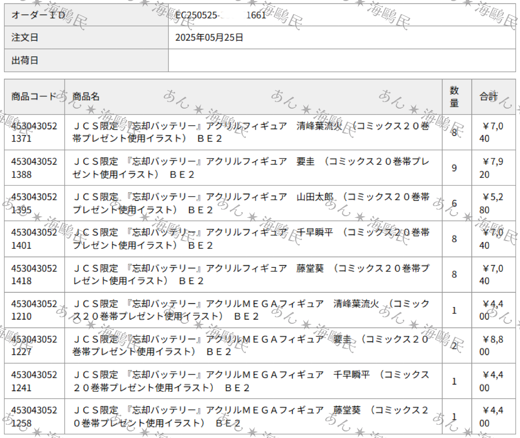Select product code ending 1241
The image size is (520, 438).
click(x=34, y=381)
